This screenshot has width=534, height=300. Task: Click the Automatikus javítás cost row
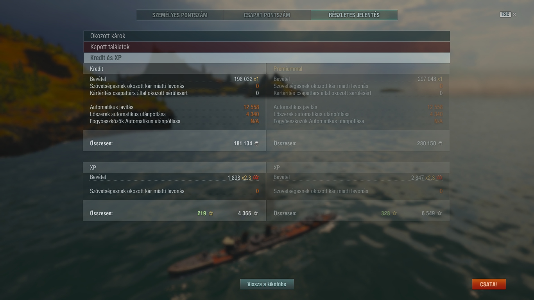click(174, 107)
